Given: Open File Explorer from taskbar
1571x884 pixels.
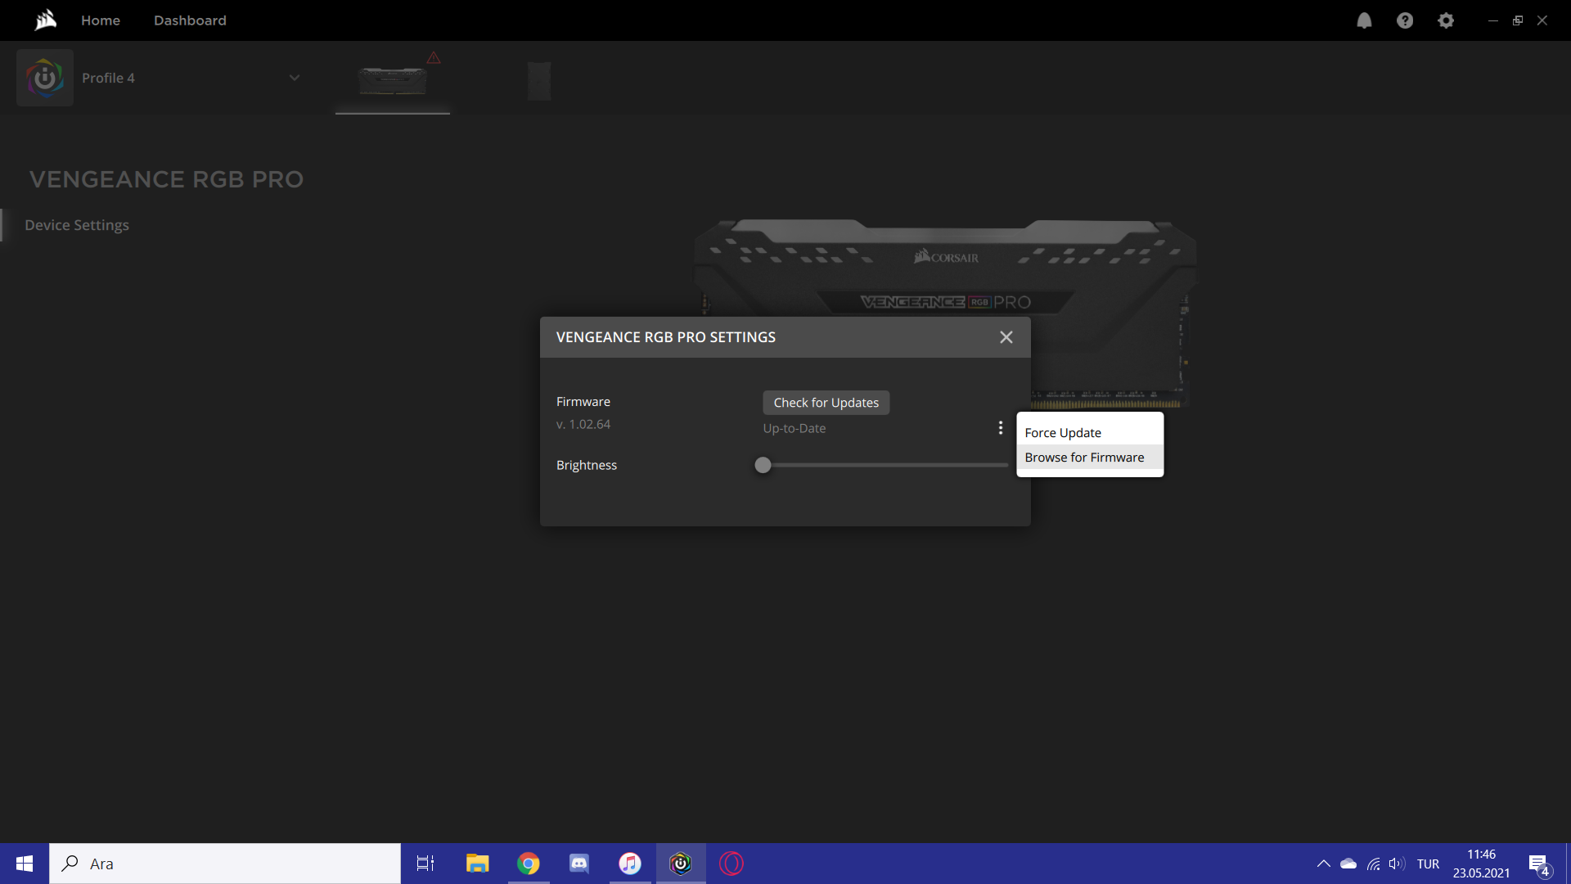Looking at the screenshot, I should [477, 864].
